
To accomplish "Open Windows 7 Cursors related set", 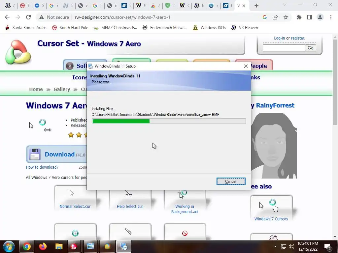I will (x=271, y=209).
